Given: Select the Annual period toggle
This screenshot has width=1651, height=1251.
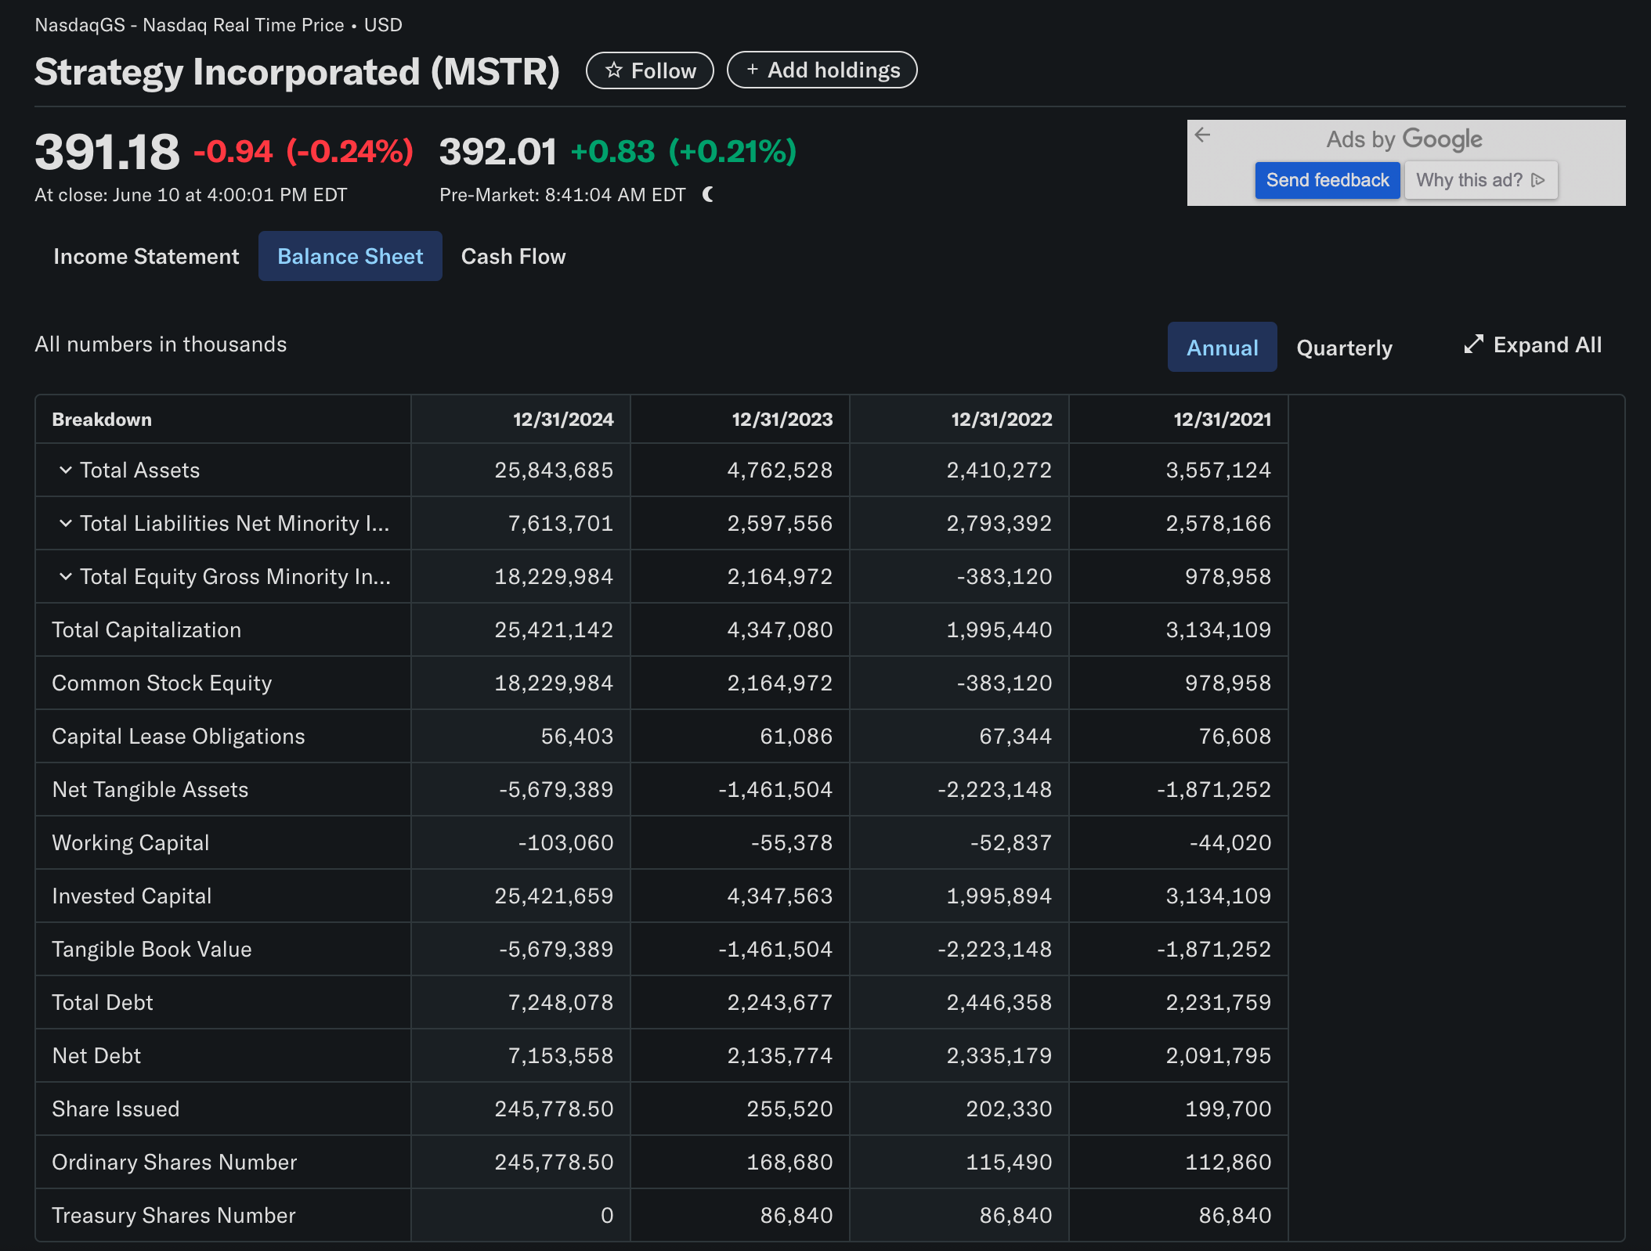Looking at the screenshot, I should click(x=1222, y=348).
